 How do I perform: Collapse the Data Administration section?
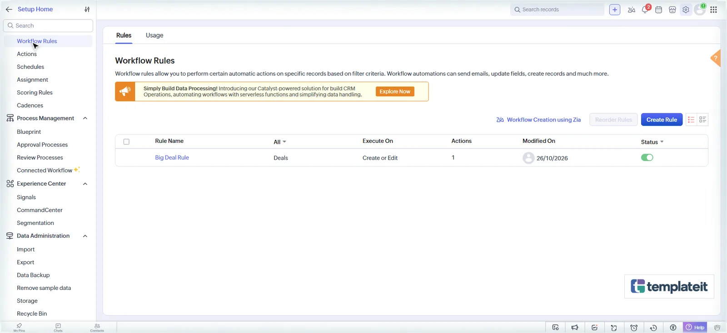pyautogui.click(x=85, y=236)
